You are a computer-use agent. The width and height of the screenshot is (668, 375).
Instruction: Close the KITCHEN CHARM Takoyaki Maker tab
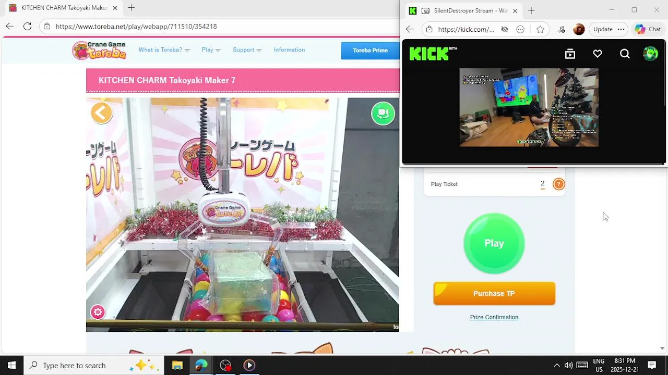[x=115, y=8]
